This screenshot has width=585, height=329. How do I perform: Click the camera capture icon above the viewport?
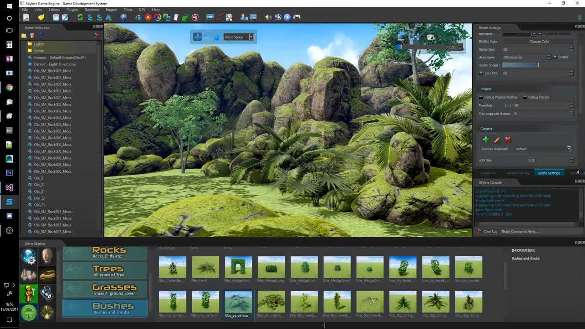point(430,37)
